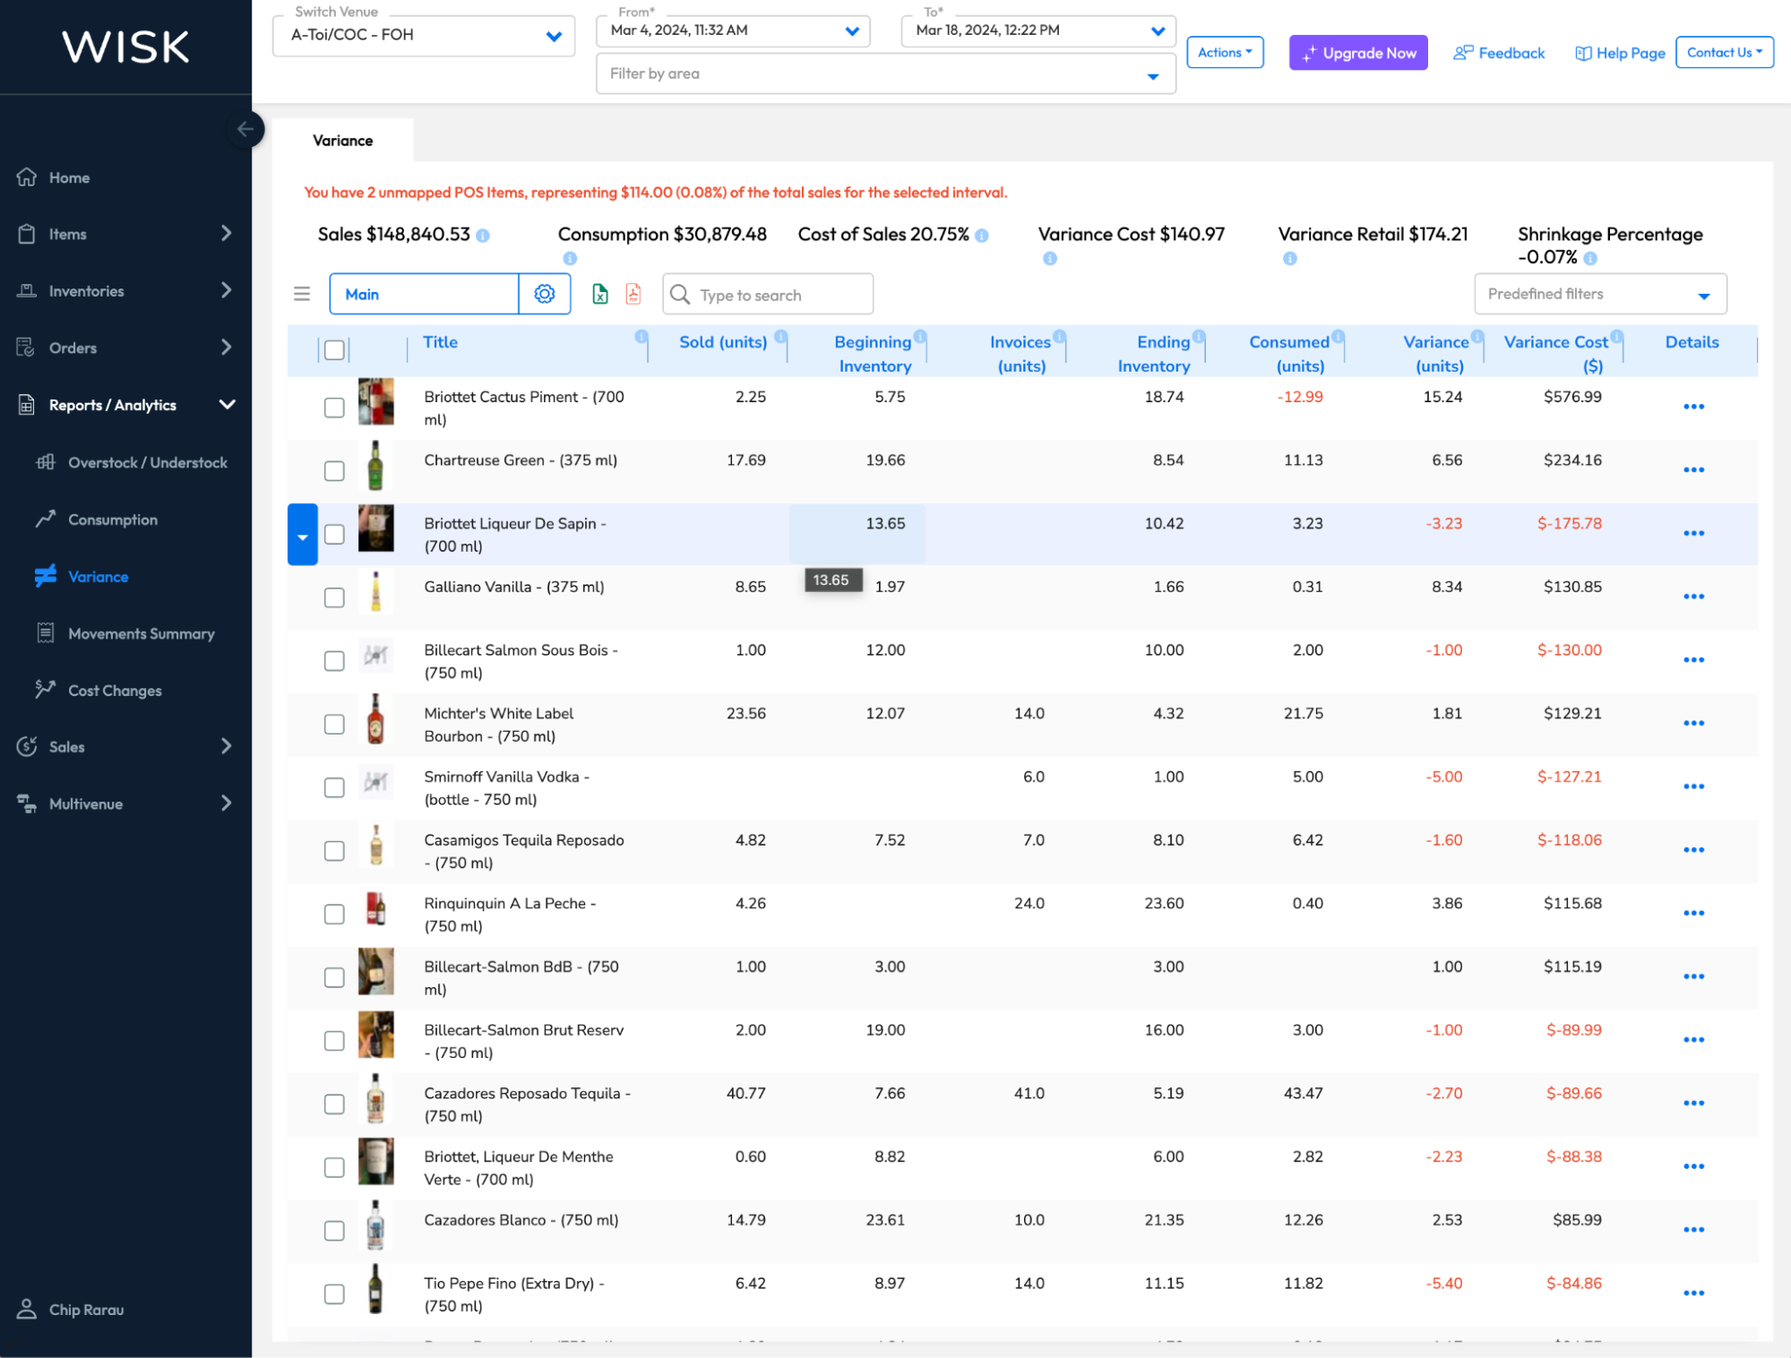Open Details menu for Briottet Cactus Piment
The height and width of the screenshot is (1358, 1791).
[1693, 407]
